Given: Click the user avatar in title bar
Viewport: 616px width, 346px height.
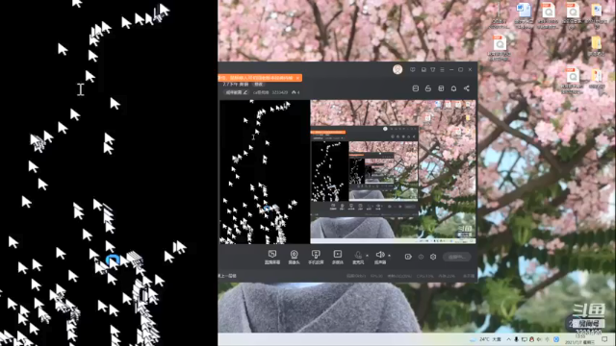Looking at the screenshot, I should 398,69.
